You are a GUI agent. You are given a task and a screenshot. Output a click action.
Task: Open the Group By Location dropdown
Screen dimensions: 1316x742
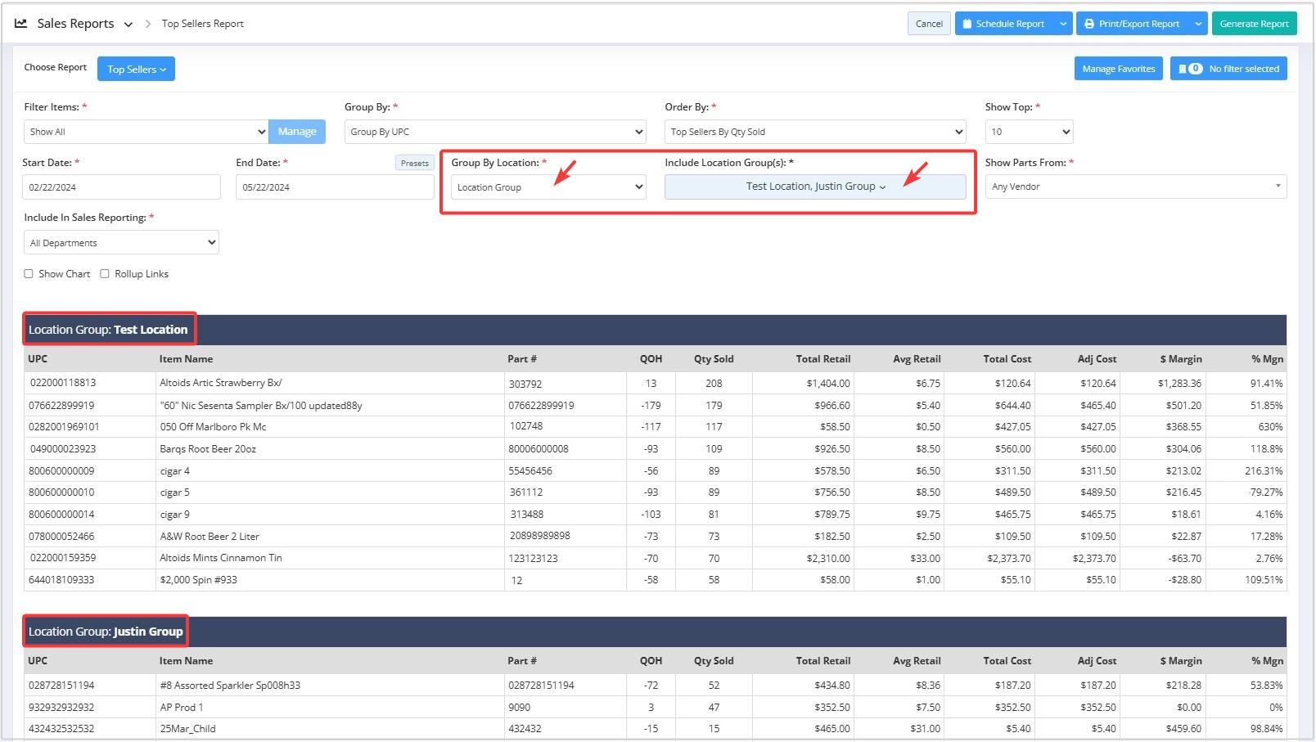click(x=548, y=187)
